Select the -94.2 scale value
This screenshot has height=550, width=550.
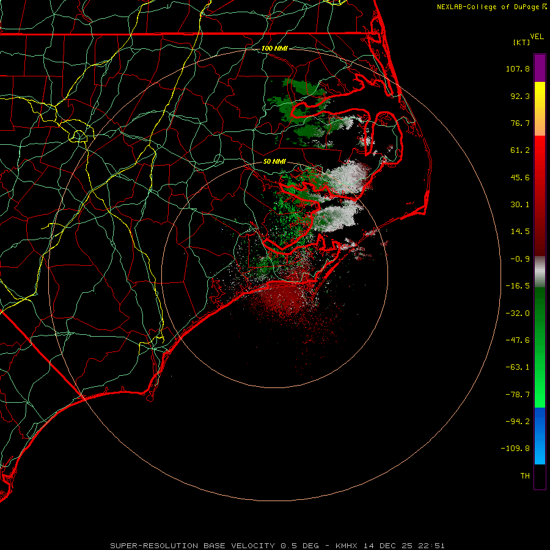[518, 421]
